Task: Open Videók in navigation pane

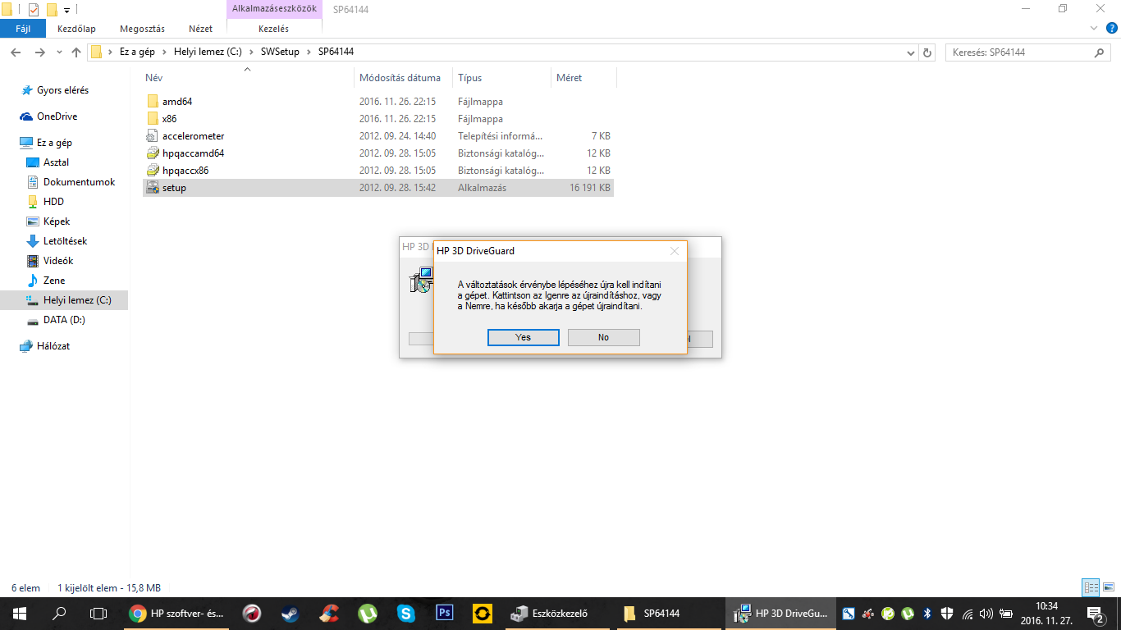Action: point(58,261)
